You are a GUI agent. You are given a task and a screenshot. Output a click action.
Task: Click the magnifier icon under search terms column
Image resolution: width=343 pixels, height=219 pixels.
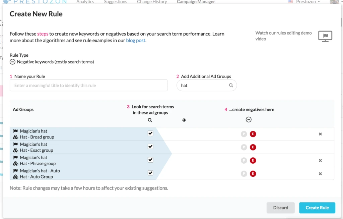150,120
